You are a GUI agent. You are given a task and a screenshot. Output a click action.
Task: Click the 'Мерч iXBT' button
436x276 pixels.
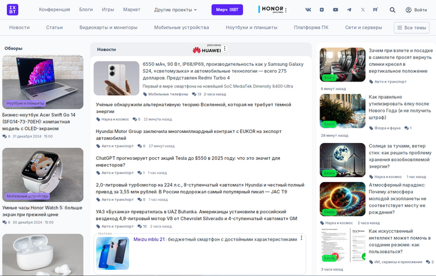pyautogui.click(x=228, y=10)
